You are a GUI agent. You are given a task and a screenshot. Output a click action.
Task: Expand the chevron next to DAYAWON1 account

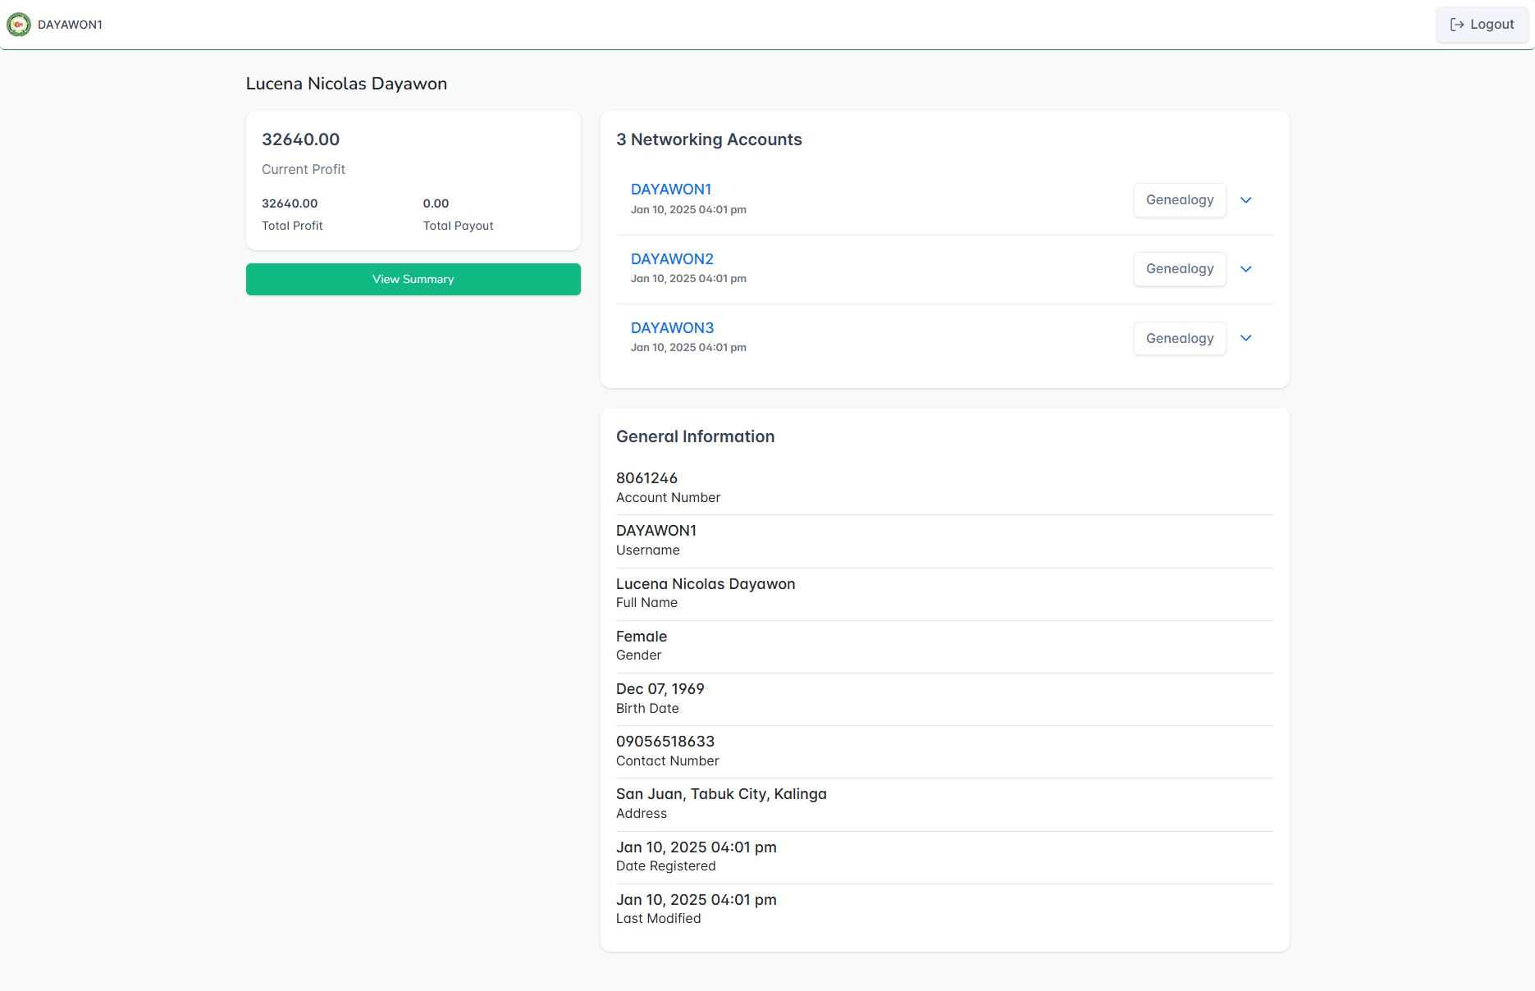(x=1245, y=199)
